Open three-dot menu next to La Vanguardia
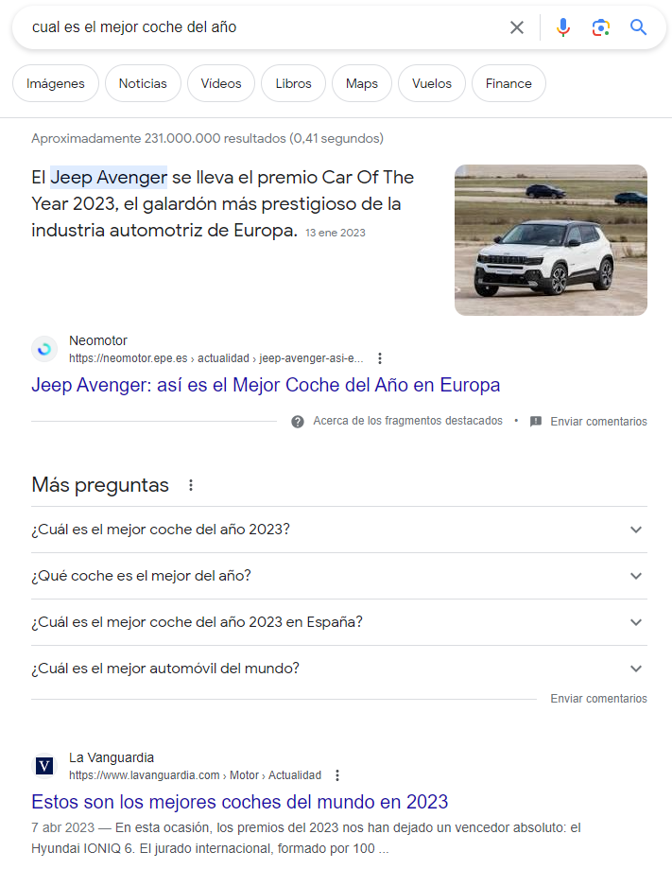The height and width of the screenshot is (869, 672). tap(336, 775)
